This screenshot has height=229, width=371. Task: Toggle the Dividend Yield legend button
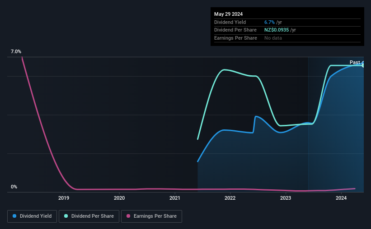click(32, 216)
